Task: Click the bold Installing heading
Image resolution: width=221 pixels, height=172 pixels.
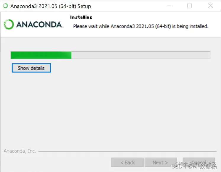Action: 81,17
